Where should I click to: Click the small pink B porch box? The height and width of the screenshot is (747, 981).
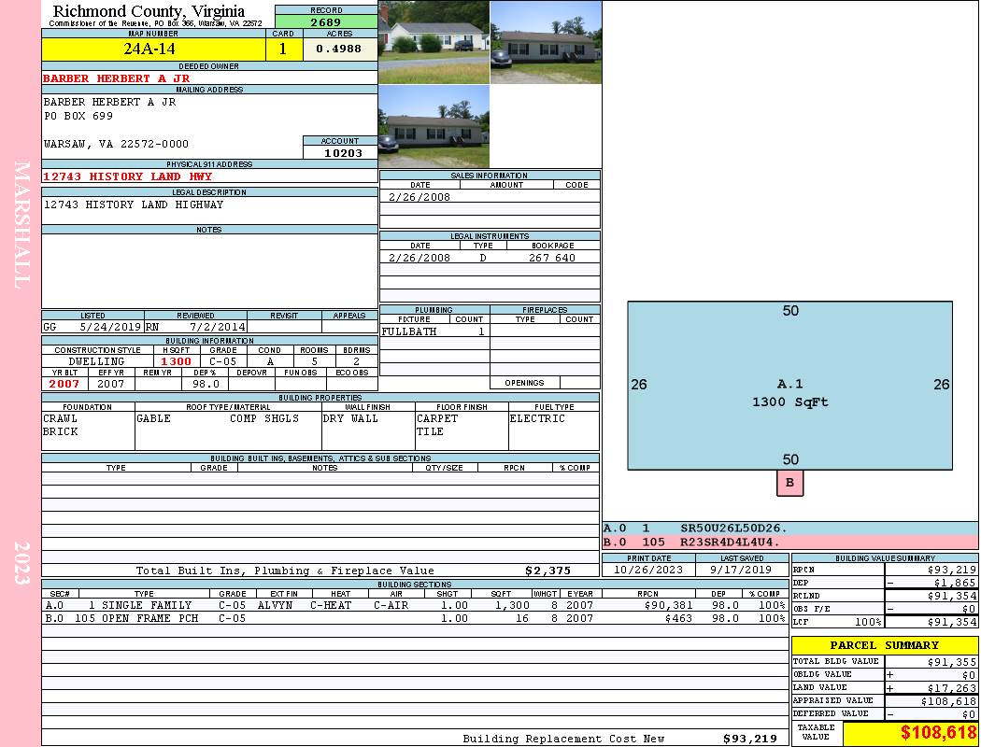click(789, 483)
